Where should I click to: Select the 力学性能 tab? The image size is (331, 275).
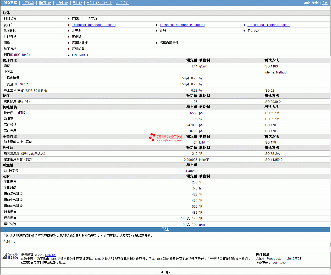(x=62, y=3)
